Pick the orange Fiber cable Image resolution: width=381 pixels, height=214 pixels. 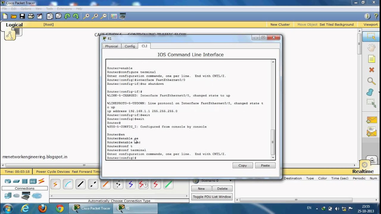105,185
